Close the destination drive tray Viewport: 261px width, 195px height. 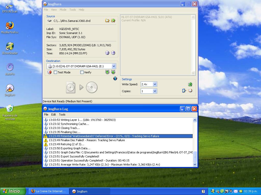[113, 72]
